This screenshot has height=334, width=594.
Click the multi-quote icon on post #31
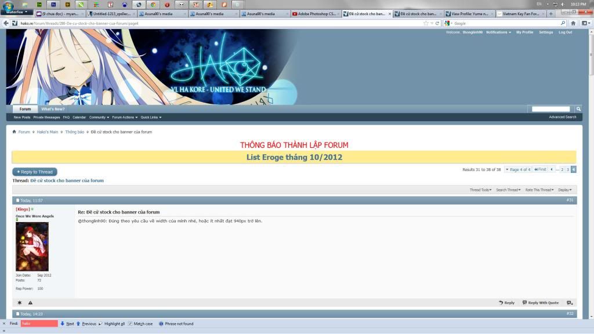click(570, 303)
